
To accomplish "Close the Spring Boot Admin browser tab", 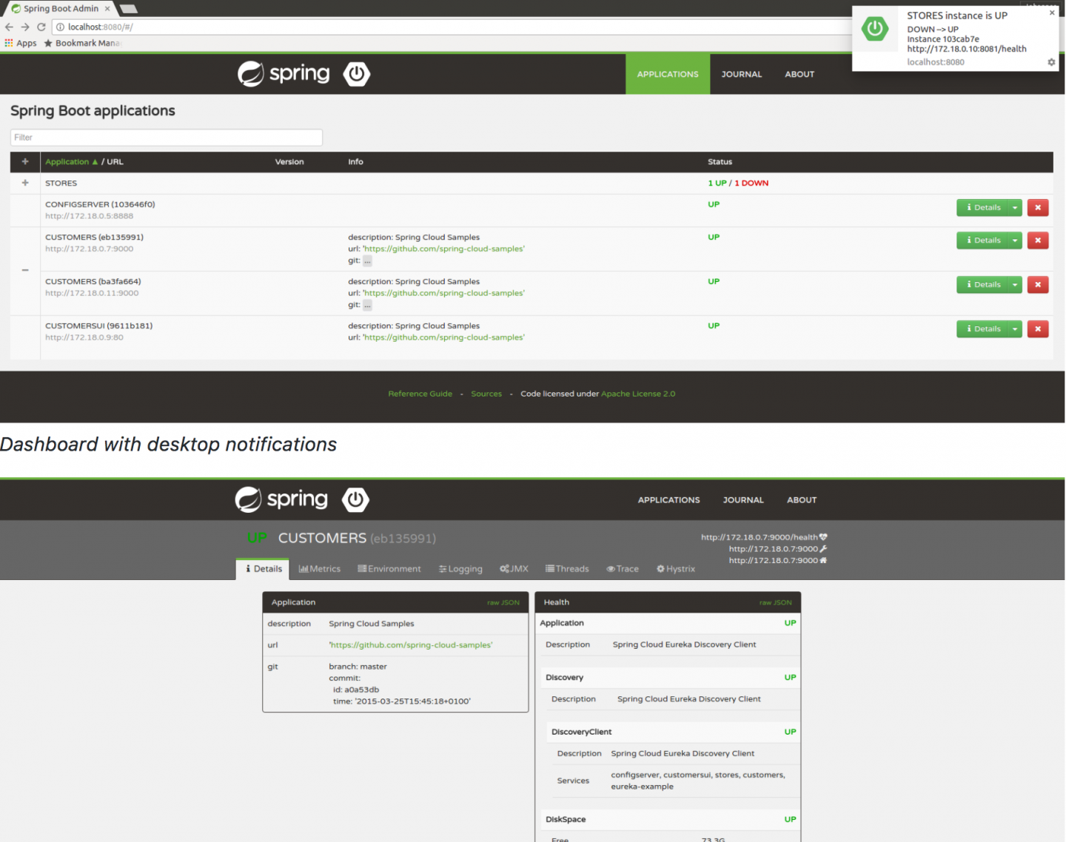I will click(x=107, y=9).
